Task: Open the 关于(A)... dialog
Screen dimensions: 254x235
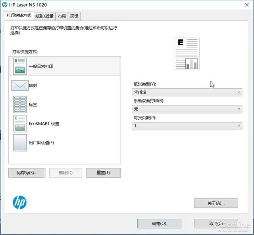Action: [216, 203]
